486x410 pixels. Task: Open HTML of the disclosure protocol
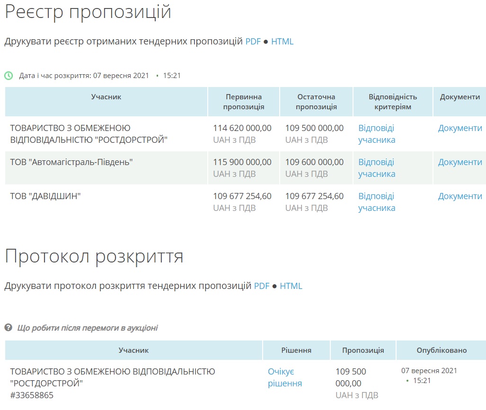291,286
